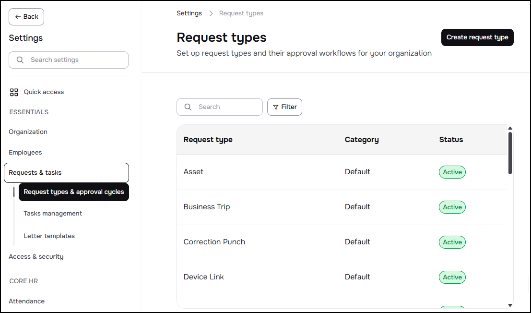Viewport: 531px width, 313px height.
Task: Click the magnifier icon in Search settings
Action: click(x=20, y=60)
